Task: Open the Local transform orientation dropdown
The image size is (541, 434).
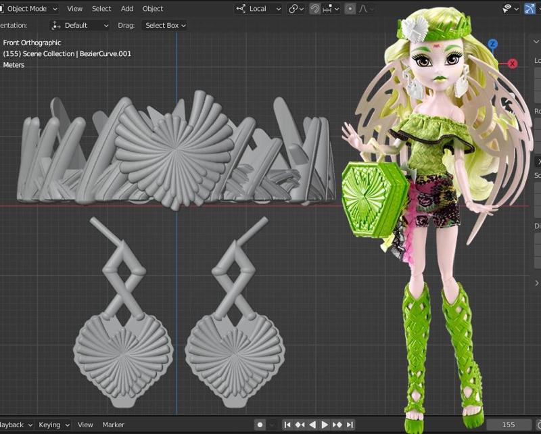Action: click(258, 9)
